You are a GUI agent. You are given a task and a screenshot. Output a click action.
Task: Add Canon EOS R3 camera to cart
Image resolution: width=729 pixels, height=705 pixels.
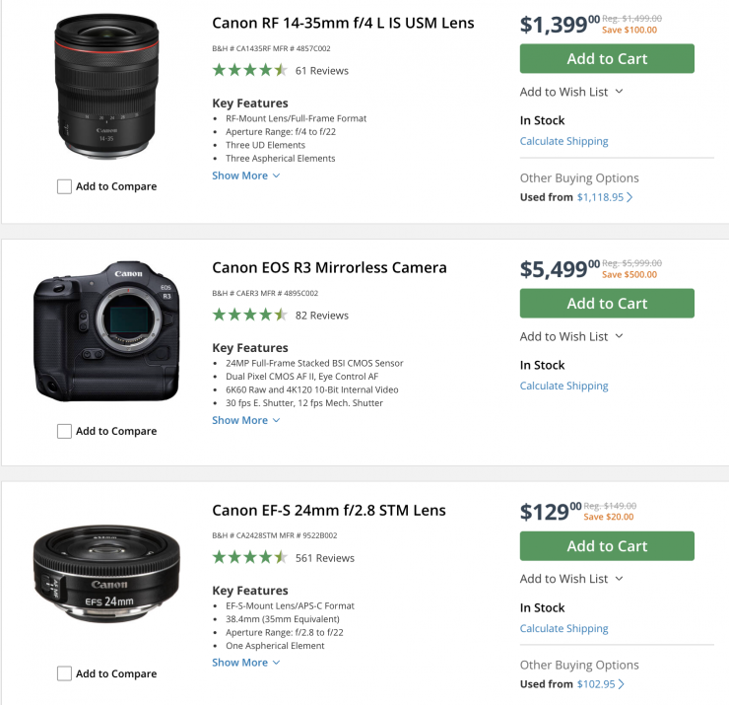pyautogui.click(x=607, y=303)
